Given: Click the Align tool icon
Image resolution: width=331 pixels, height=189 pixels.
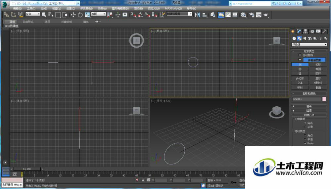Looking at the screenshot, I should (204, 15).
